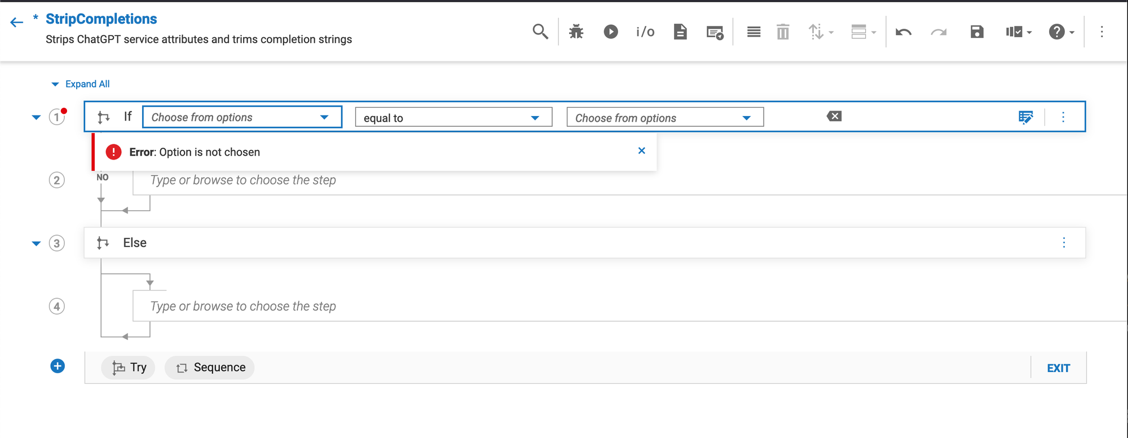Image resolution: width=1128 pixels, height=438 pixels.
Task: Click the EXIT link
Action: 1058,368
